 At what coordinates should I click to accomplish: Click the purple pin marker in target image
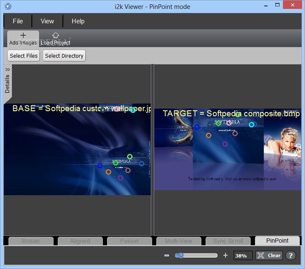tap(225, 144)
